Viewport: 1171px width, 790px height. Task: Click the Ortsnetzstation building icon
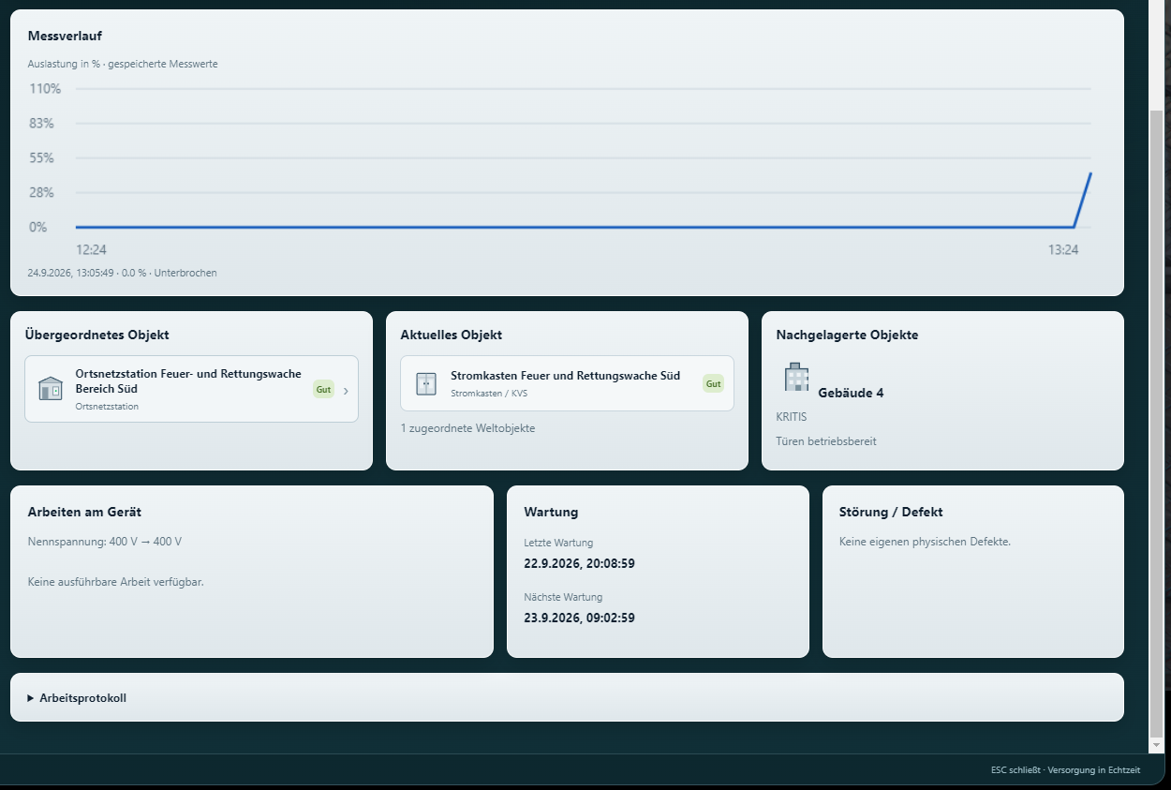click(51, 388)
